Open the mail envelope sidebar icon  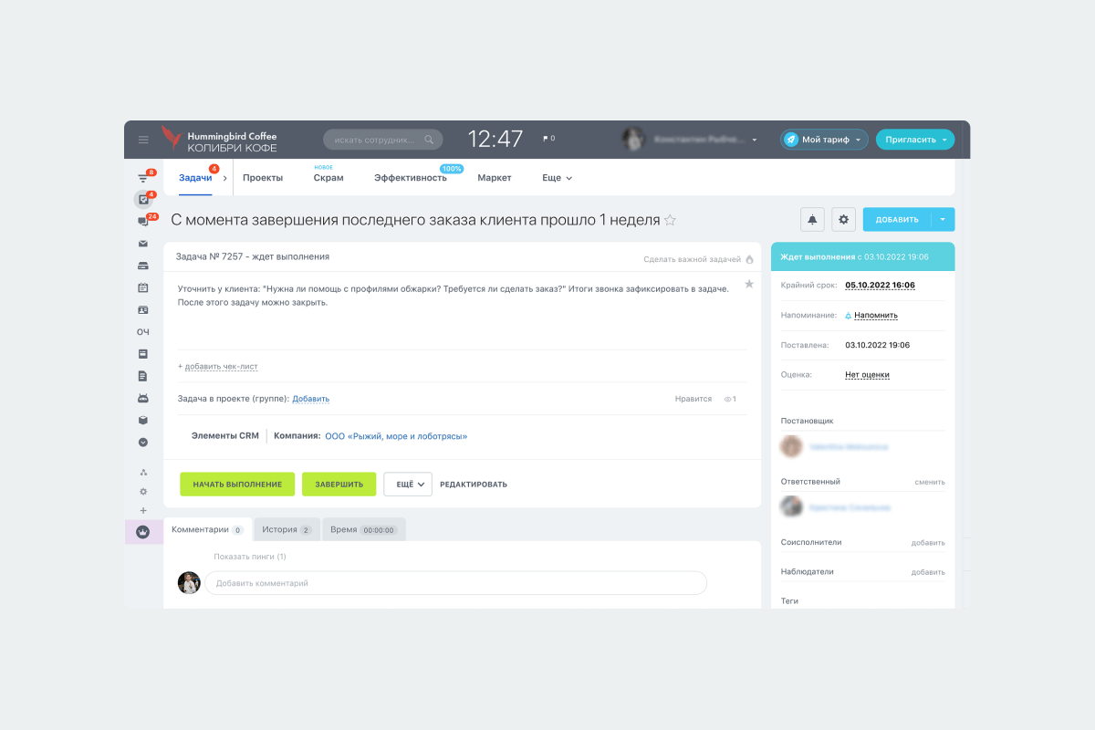[143, 244]
